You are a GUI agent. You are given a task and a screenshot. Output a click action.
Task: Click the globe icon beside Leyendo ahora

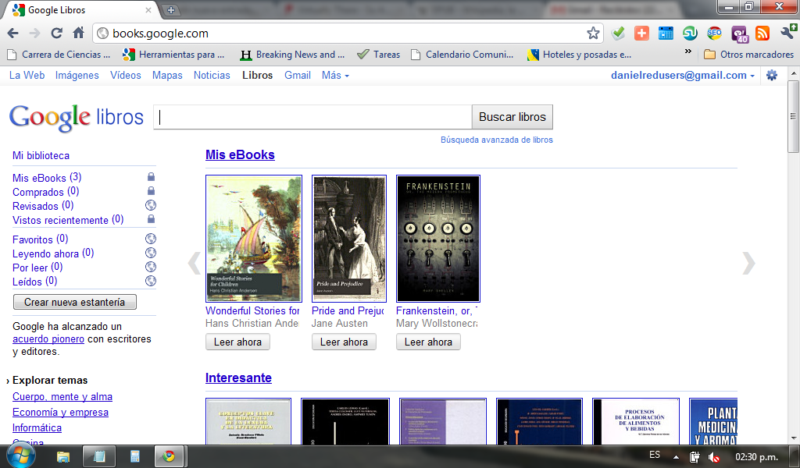151,253
